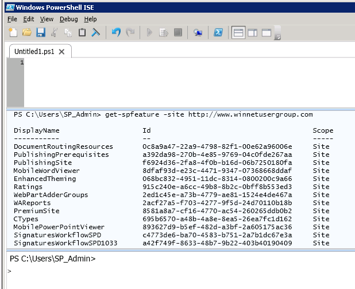Clear the output pane icon
Screen dimensions: 355x289
pyautogui.click(x=96, y=32)
